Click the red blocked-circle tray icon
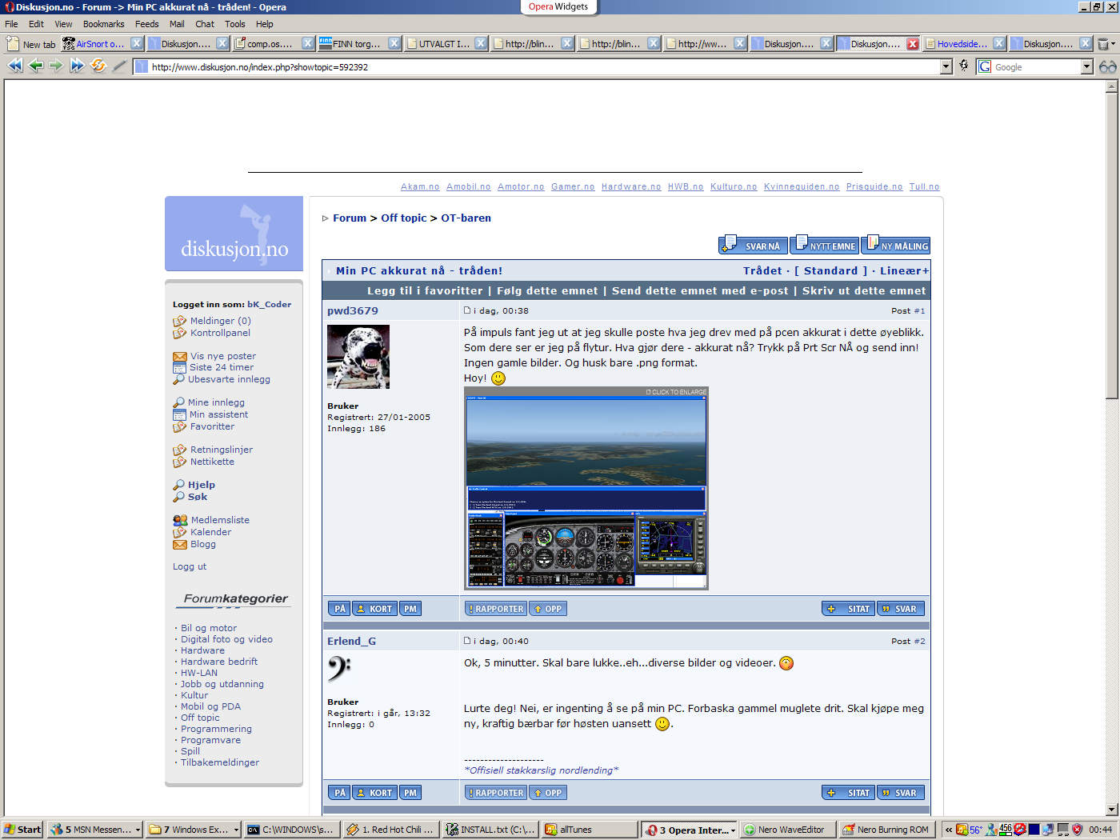The image size is (1120, 840). tap(1020, 830)
